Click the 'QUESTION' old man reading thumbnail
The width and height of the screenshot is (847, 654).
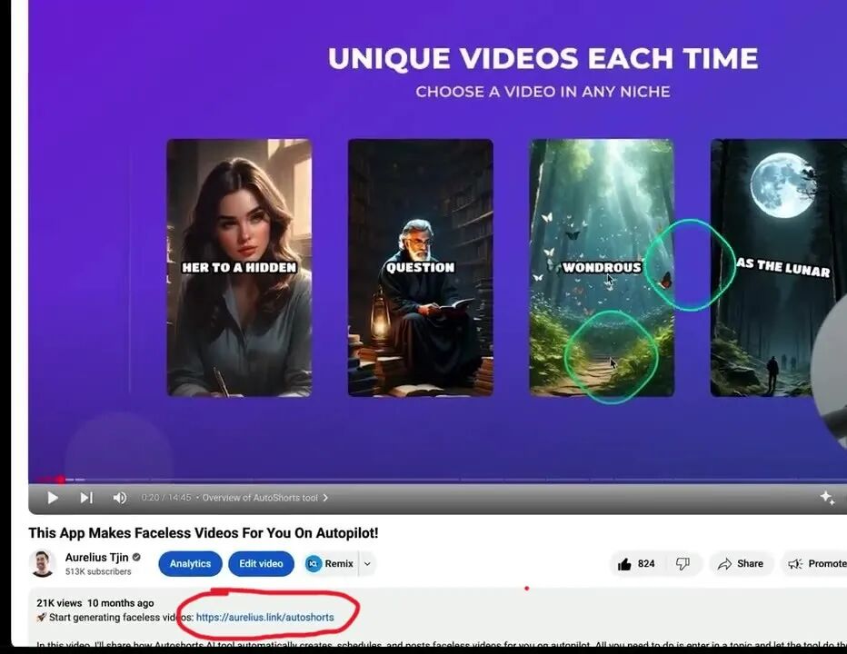(420, 268)
